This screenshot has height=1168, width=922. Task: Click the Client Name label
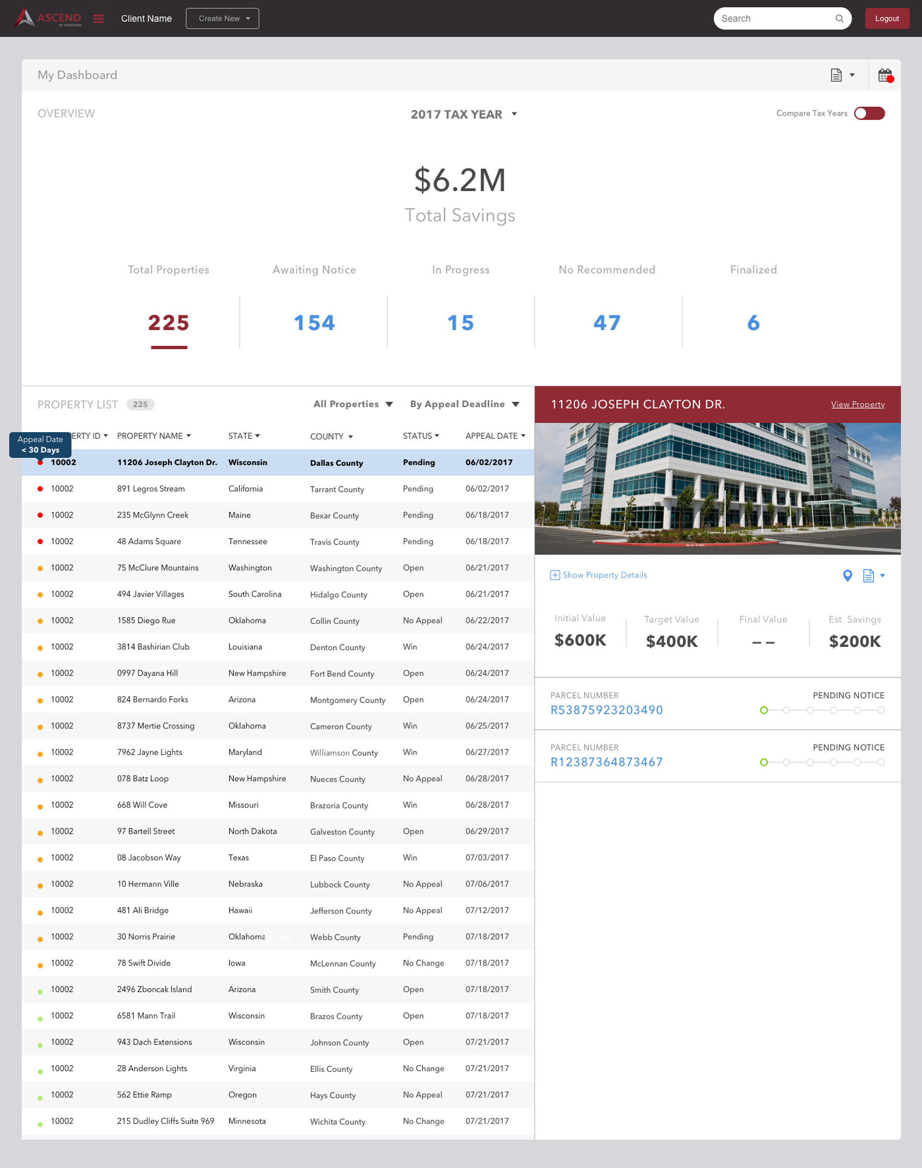(146, 18)
